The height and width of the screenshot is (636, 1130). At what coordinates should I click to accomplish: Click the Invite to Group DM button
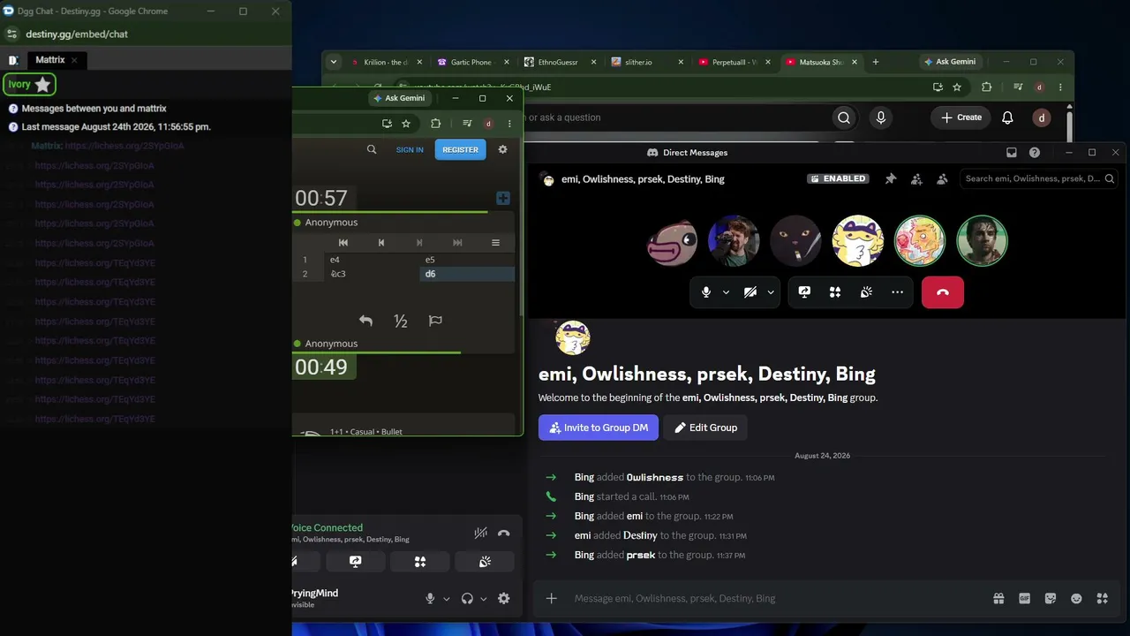599,428
